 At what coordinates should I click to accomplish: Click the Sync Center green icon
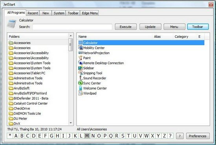[x=80, y=83]
